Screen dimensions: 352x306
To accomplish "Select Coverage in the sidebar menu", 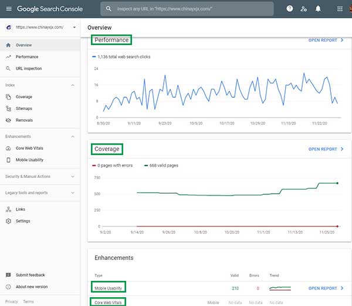I will 24,97.
